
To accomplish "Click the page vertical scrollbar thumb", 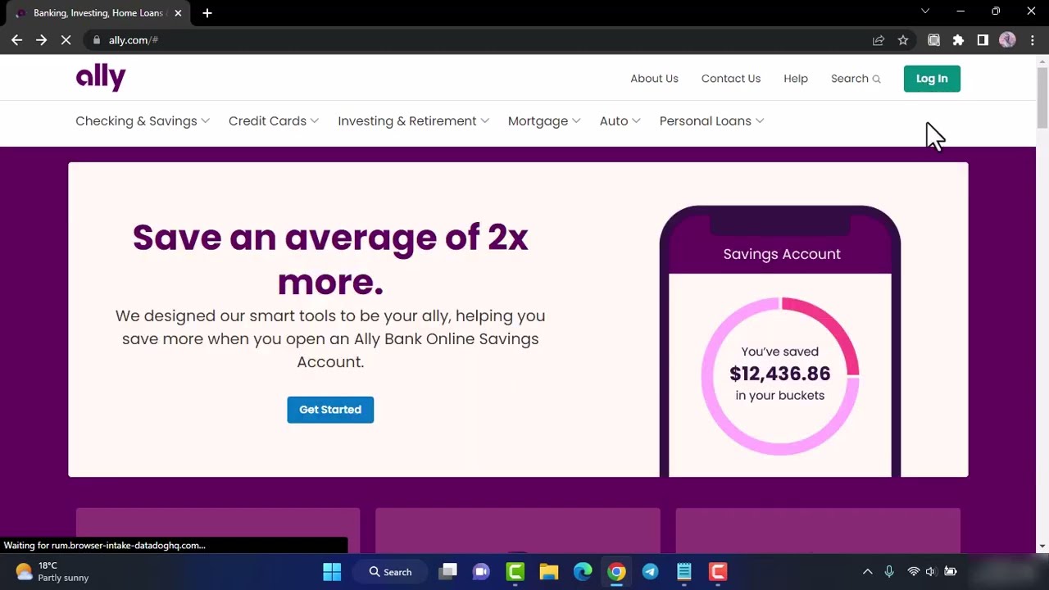I will pyautogui.click(x=1042, y=98).
